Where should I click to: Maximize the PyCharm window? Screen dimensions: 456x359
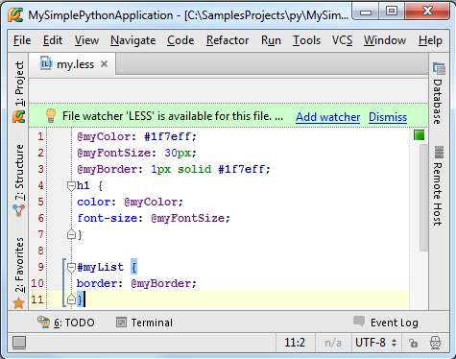(392, 12)
